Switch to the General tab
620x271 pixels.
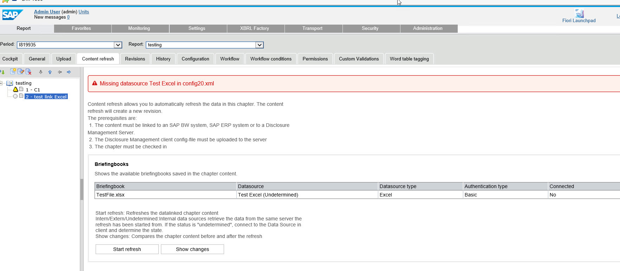point(37,59)
